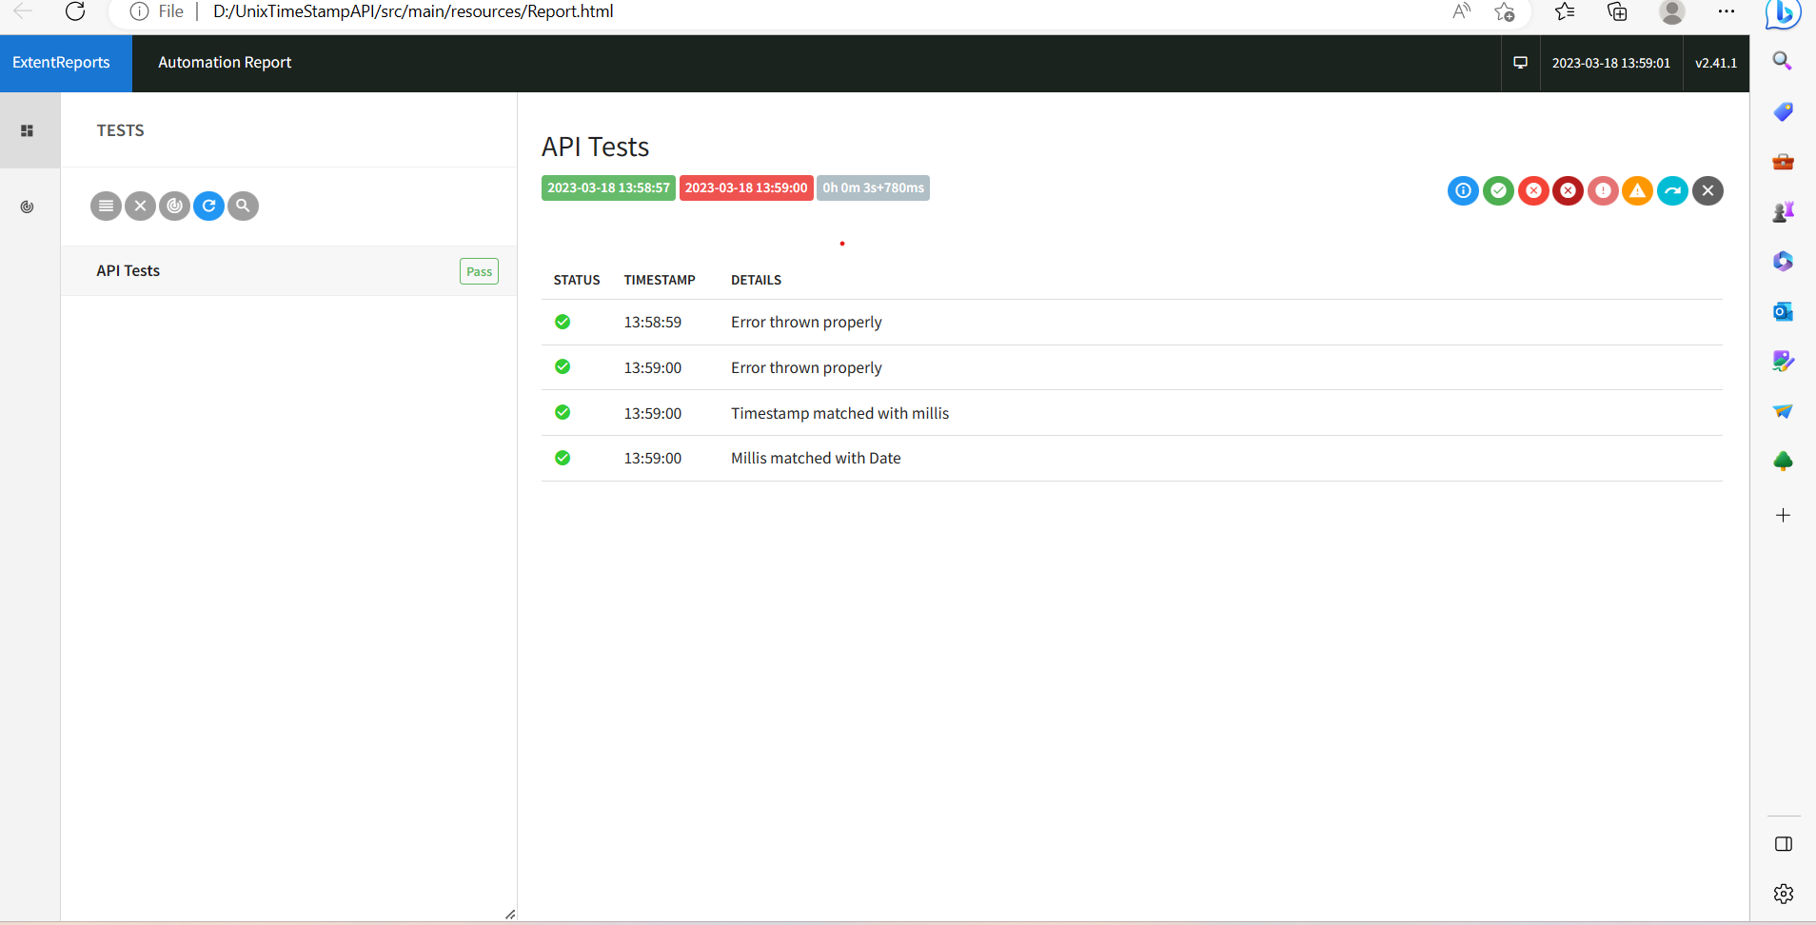Open the category filter dial button
1816x925 pixels.
(174, 206)
